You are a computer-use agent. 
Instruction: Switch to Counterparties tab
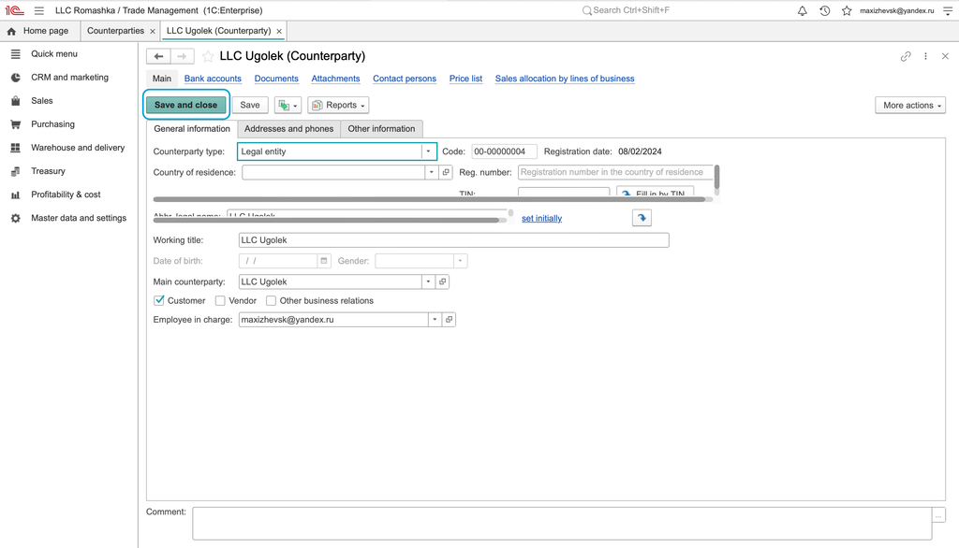click(x=115, y=31)
